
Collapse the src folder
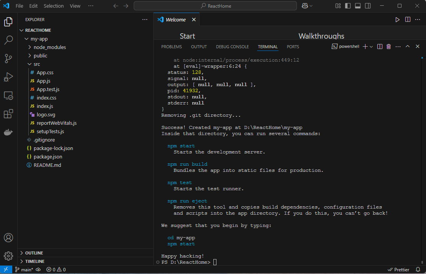tap(36, 64)
